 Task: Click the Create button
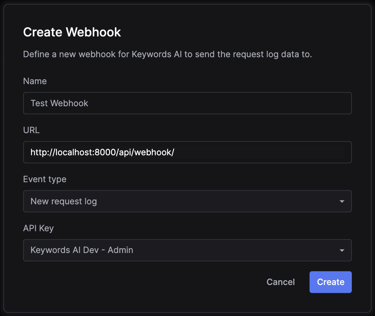(331, 282)
